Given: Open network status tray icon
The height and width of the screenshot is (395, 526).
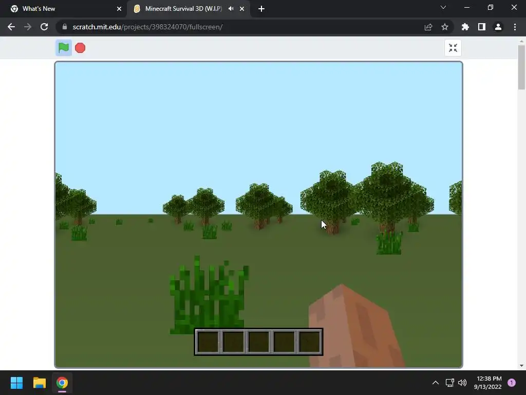Looking at the screenshot, I should (x=449, y=383).
